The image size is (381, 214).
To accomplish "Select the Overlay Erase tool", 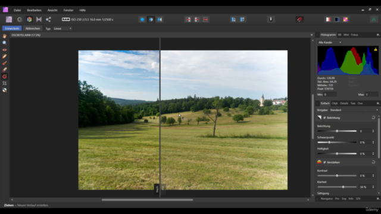I will (4, 70).
